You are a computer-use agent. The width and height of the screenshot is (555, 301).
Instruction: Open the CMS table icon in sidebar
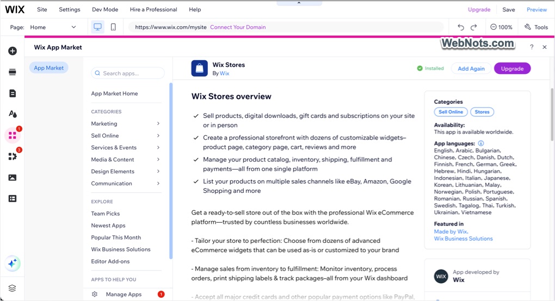[13, 198]
